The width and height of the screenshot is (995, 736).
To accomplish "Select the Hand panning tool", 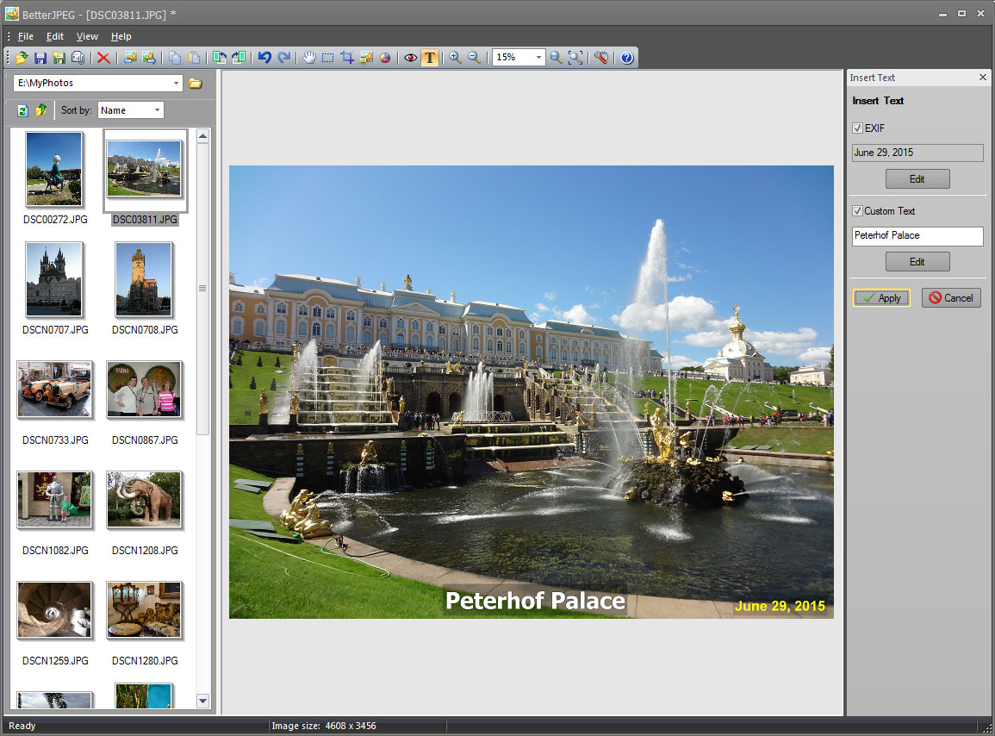I will tap(309, 58).
